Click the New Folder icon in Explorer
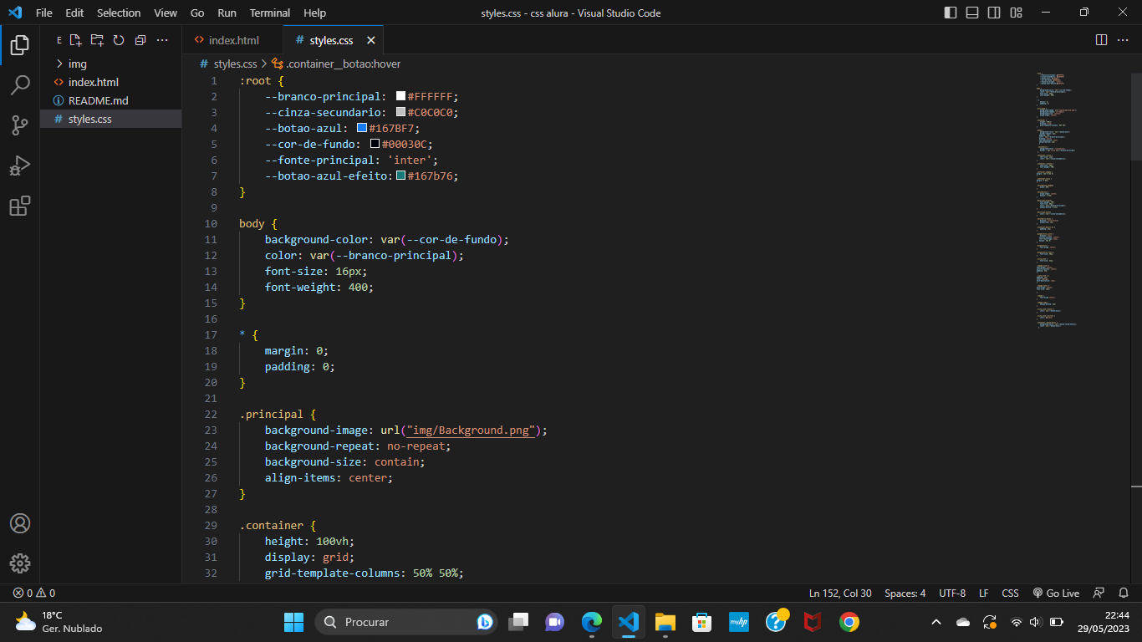This screenshot has height=642, width=1142. pos(97,40)
